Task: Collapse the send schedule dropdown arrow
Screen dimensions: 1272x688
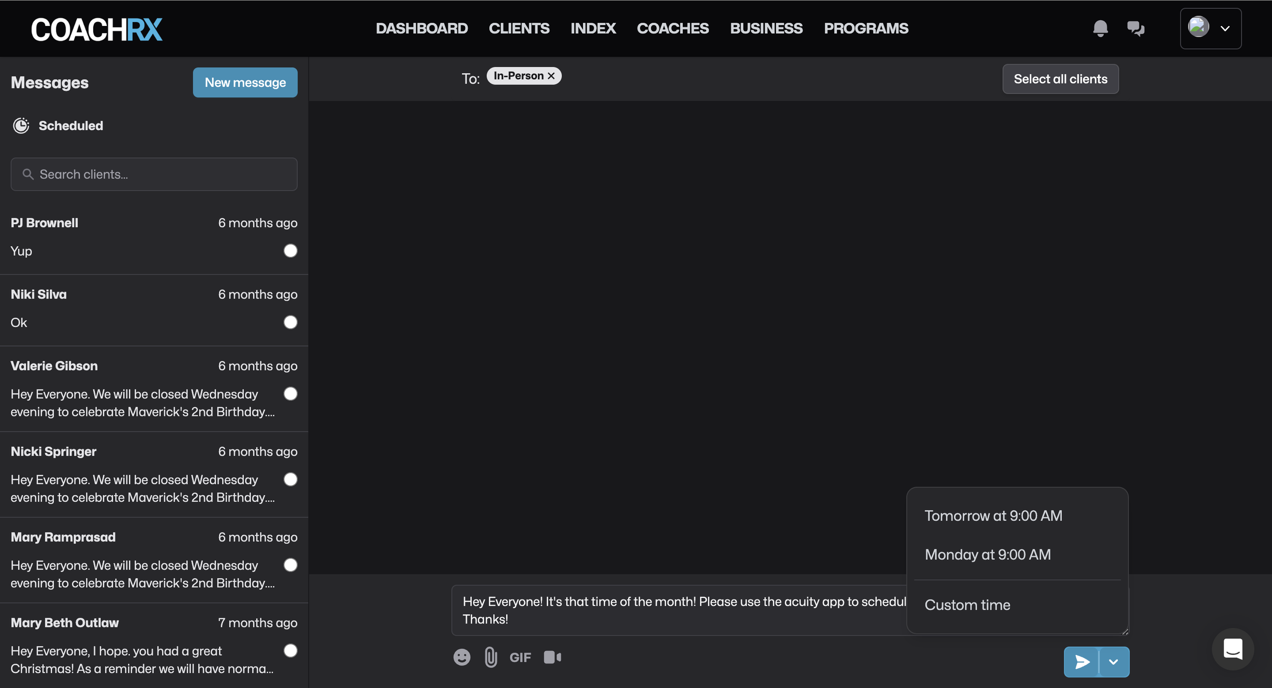Action: click(1114, 662)
